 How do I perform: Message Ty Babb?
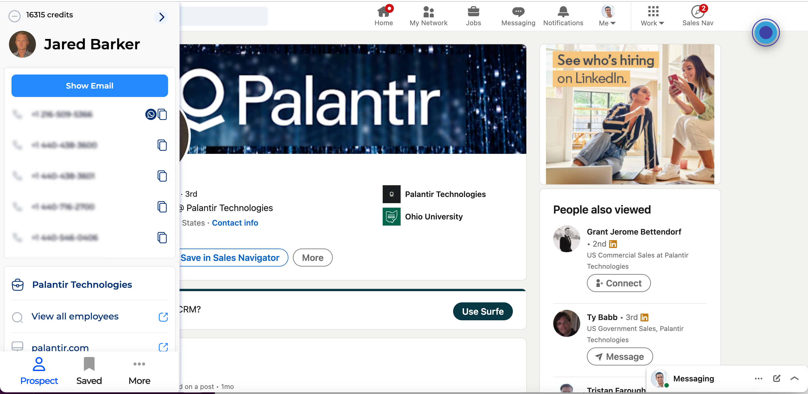tap(620, 356)
